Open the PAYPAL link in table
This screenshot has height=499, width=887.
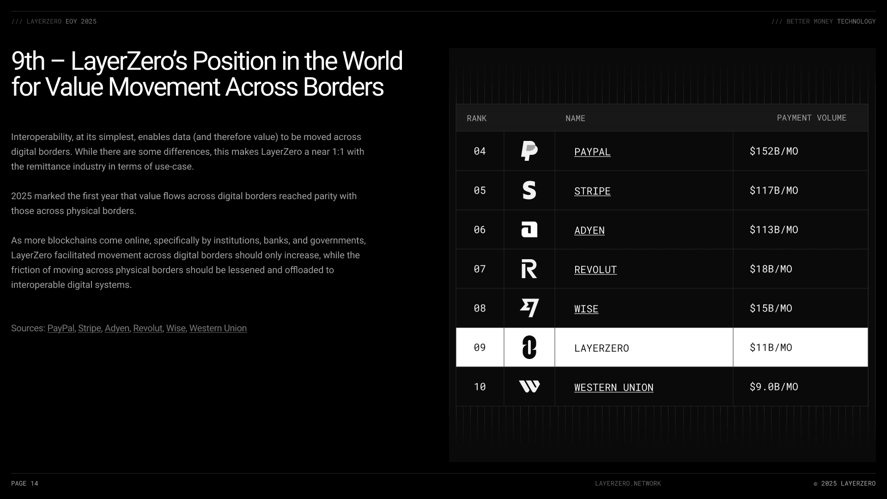point(592,152)
